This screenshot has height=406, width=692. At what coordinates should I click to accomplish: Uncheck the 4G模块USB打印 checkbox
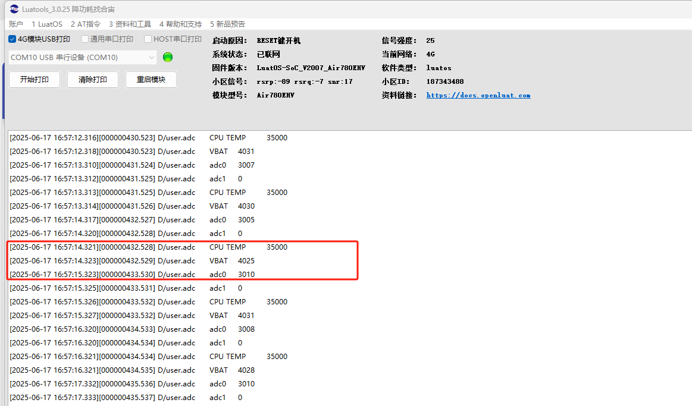[12, 39]
